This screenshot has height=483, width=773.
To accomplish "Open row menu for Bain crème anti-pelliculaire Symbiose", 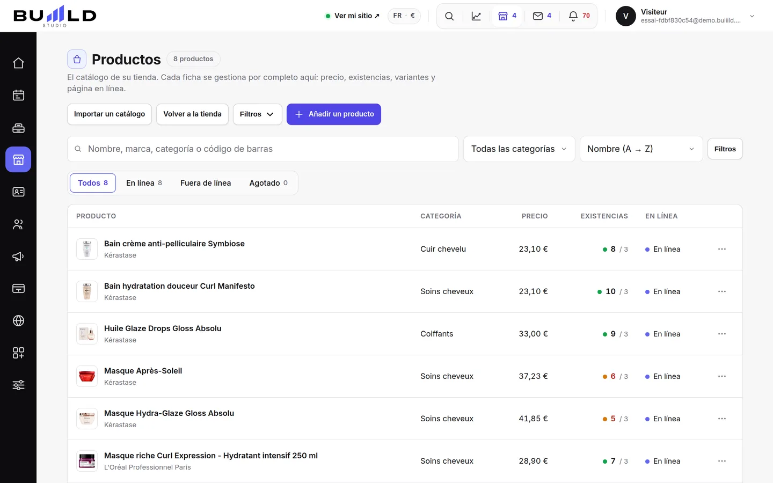I will coord(722,249).
